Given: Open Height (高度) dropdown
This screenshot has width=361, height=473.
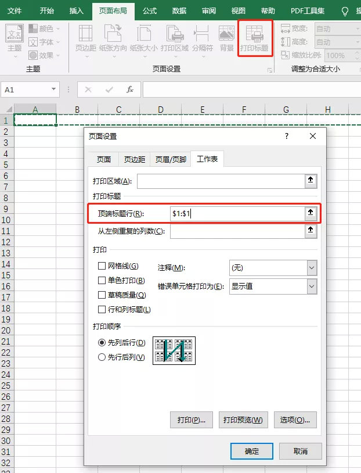Looking at the screenshot, I should (358, 42).
